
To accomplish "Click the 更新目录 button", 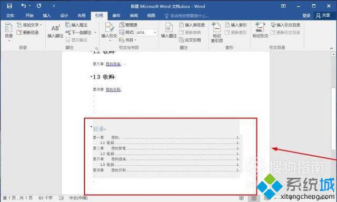I will tap(28, 33).
